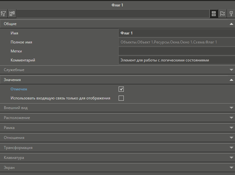
Task: Expand the Служебные section
Action: [x=231, y=70]
